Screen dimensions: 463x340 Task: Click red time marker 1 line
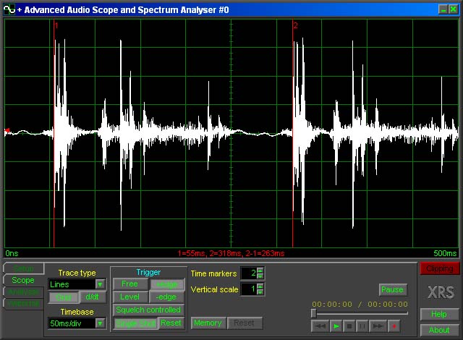pos(54,133)
